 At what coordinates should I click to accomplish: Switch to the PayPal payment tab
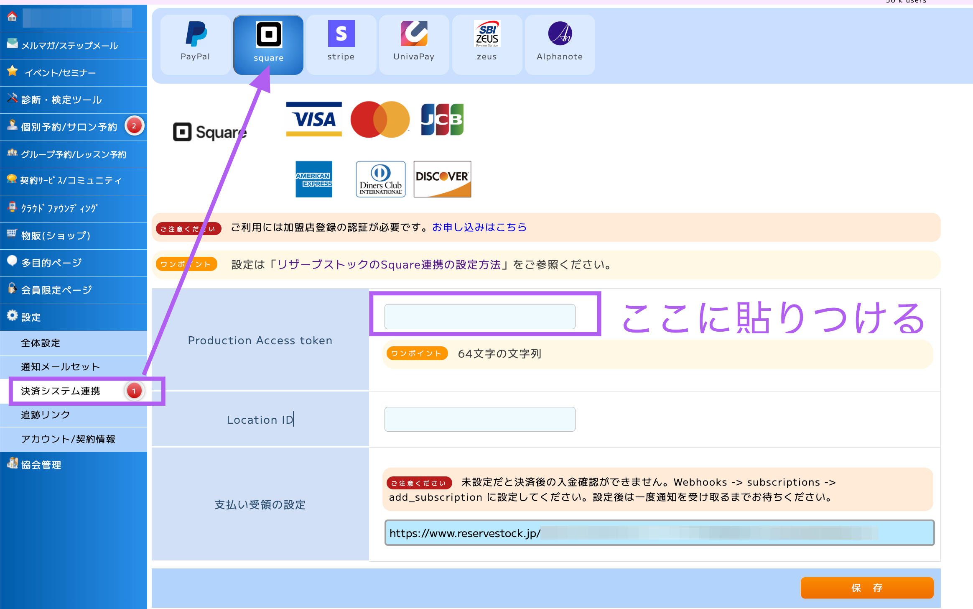pyautogui.click(x=195, y=45)
